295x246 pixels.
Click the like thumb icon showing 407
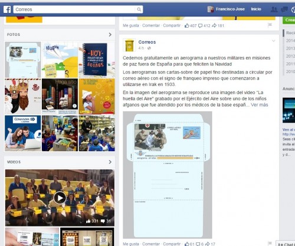coord(187,25)
